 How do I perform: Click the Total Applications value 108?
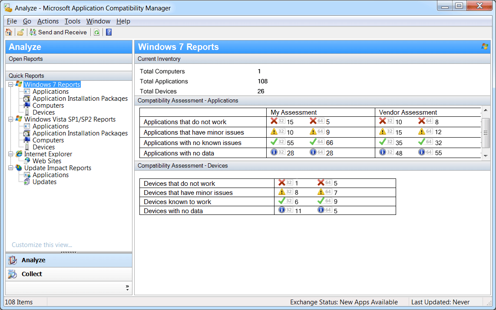(x=263, y=81)
